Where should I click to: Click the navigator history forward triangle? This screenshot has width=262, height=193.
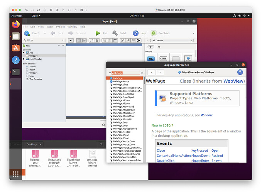pyautogui.click(x=63, y=46)
